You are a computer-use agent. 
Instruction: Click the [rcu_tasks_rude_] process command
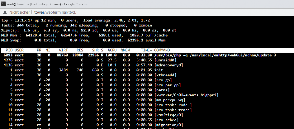(x=173, y=105)
